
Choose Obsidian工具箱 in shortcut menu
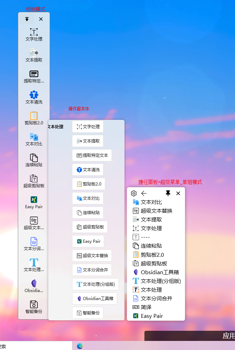pos(156,272)
